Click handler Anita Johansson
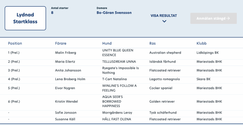This screenshot has height=125, width=243. 68,70
